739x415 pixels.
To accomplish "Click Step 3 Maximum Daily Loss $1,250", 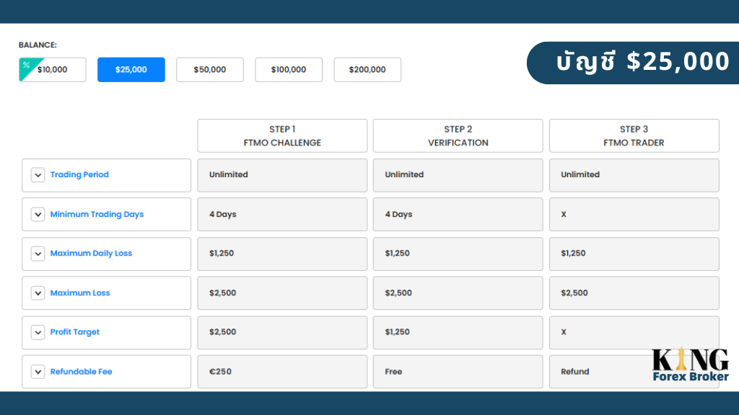I will click(634, 254).
